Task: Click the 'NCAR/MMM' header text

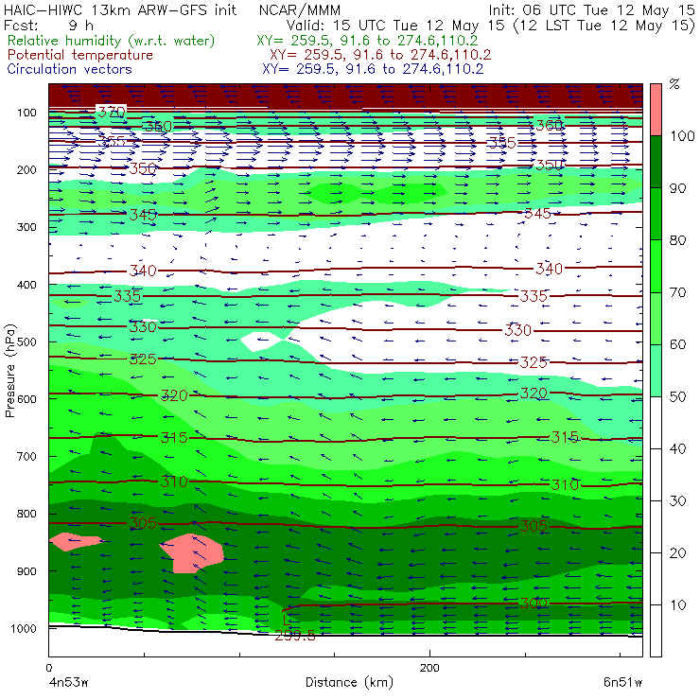Action: click(x=300, y=9)
